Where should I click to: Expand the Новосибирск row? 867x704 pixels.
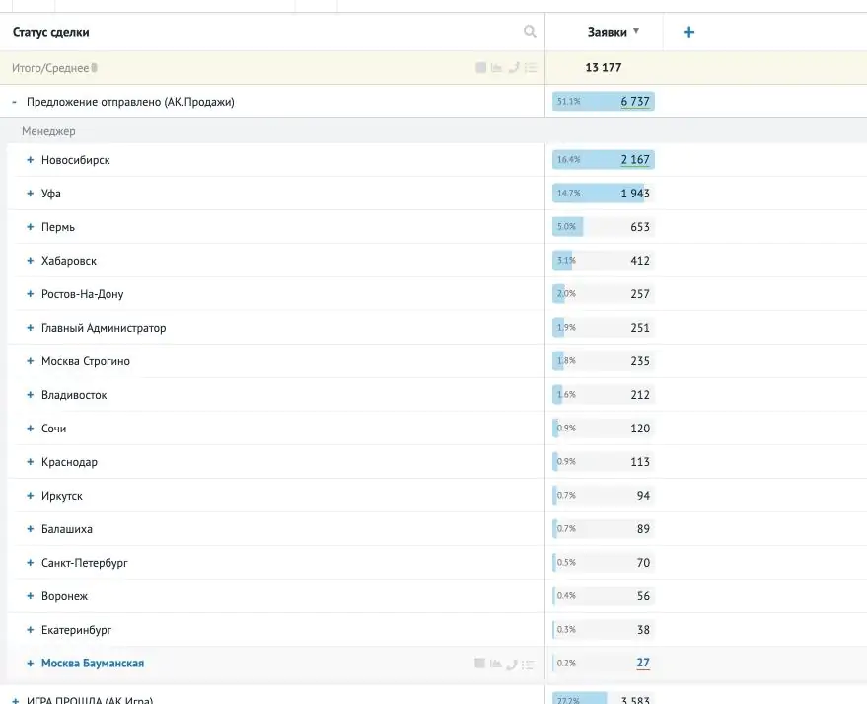click(31, 160)
